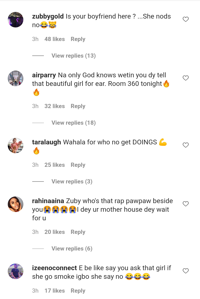Screen dimensions: 200x299
Task: Open zubbygold's profile picture
Action: coord(16,20)
